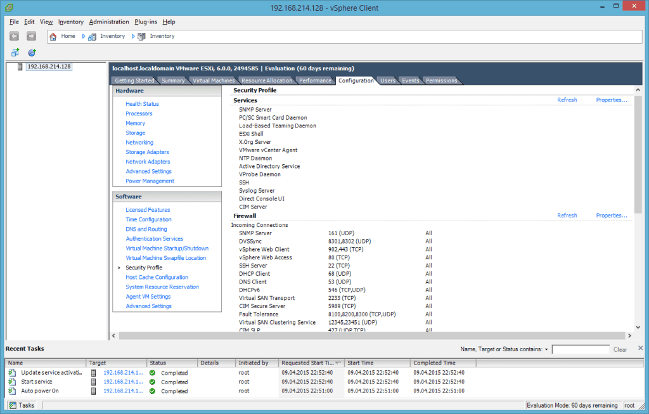The image size is (649, 414).
Task: Click the horizontal scrollbar right arrow
Action: click(x=629, y=336)
